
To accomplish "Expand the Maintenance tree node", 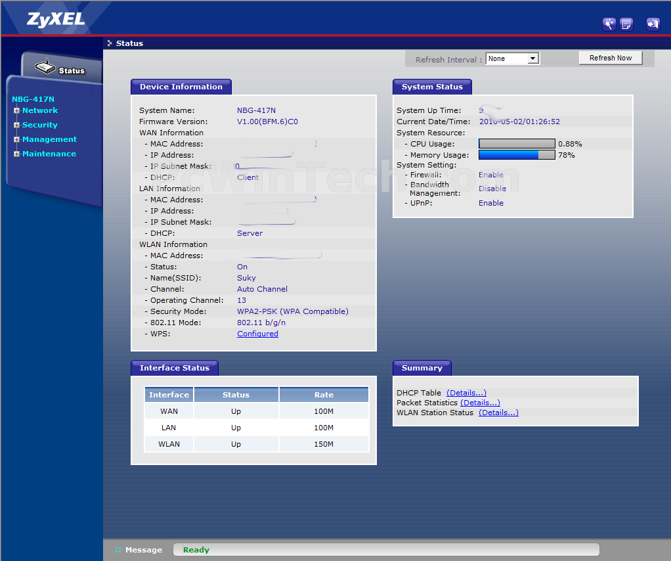I will [16, 154].
